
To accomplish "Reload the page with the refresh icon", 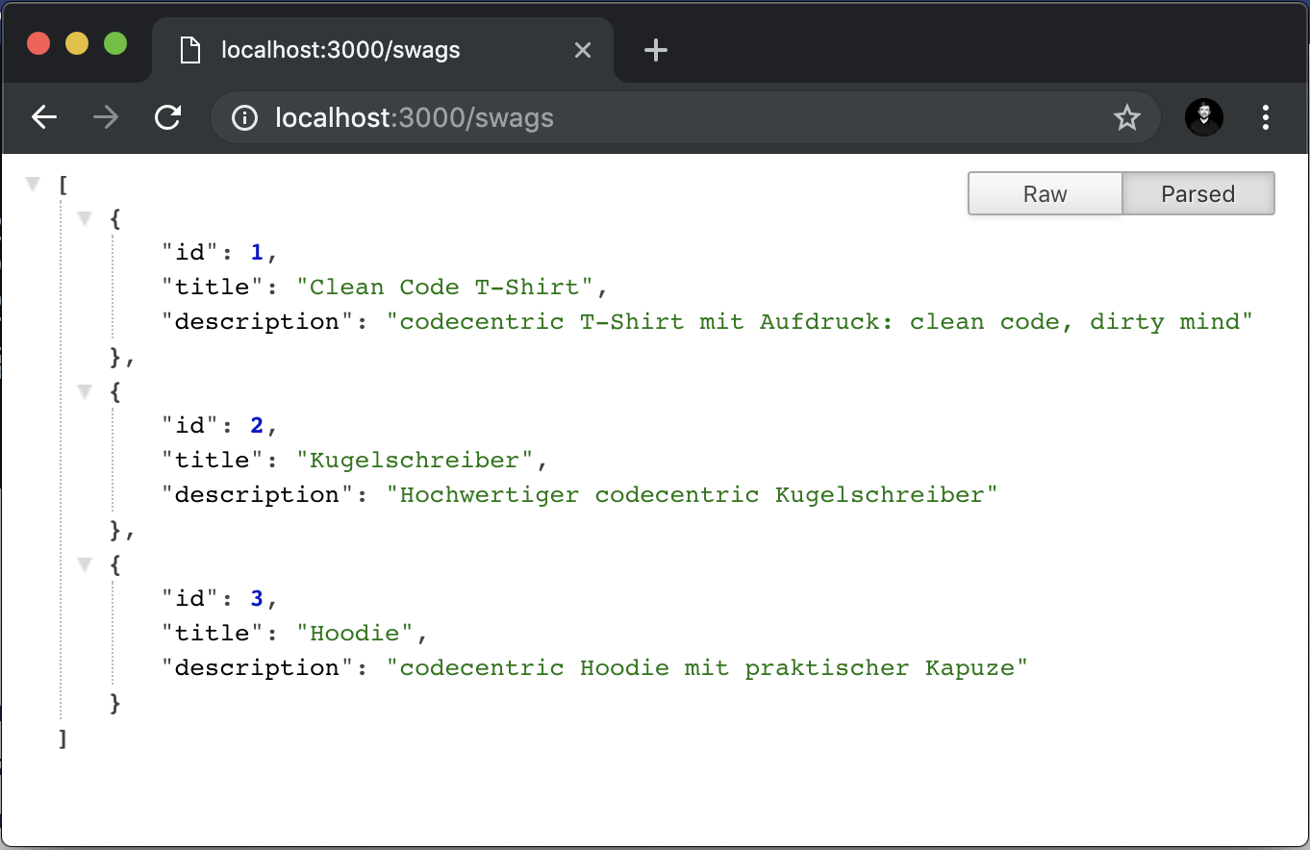I will coord(168,117).
